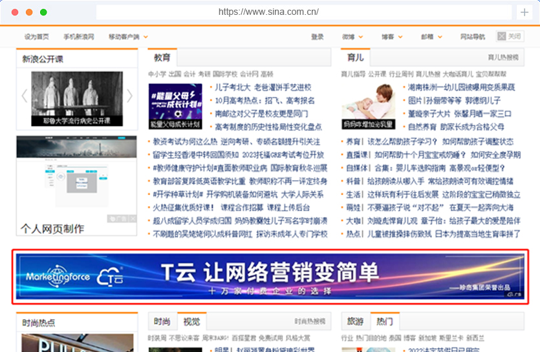
Task: Expand the 微博 dropdown menu
Action: 352,37
